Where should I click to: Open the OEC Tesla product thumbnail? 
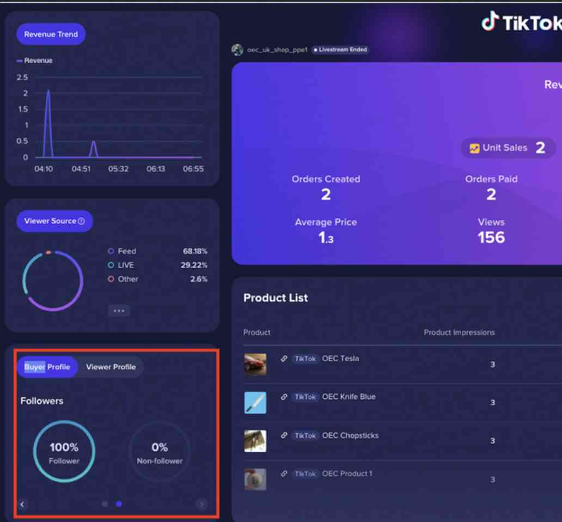pyautogui.click(x=255, y=364)
